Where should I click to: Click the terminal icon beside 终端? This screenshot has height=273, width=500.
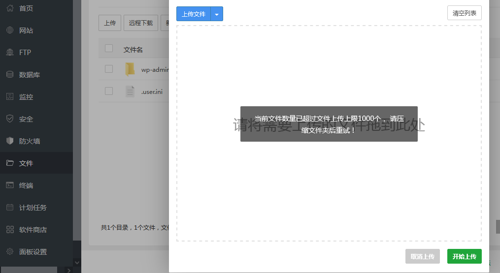(10, 185)
